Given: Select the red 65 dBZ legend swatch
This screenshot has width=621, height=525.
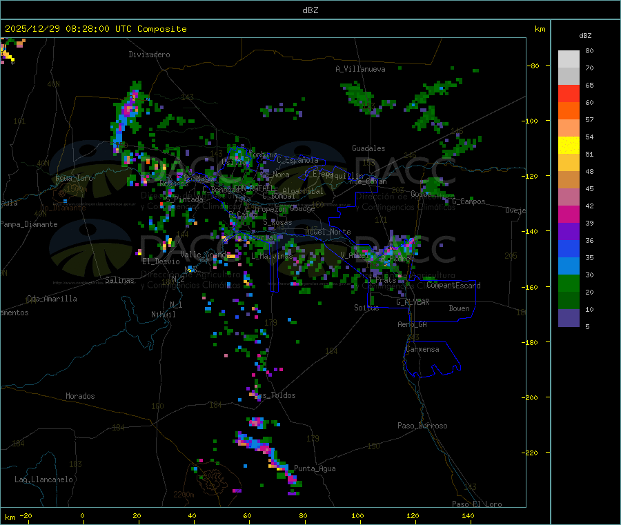Looking at the screenshot, I should point(569,93).
